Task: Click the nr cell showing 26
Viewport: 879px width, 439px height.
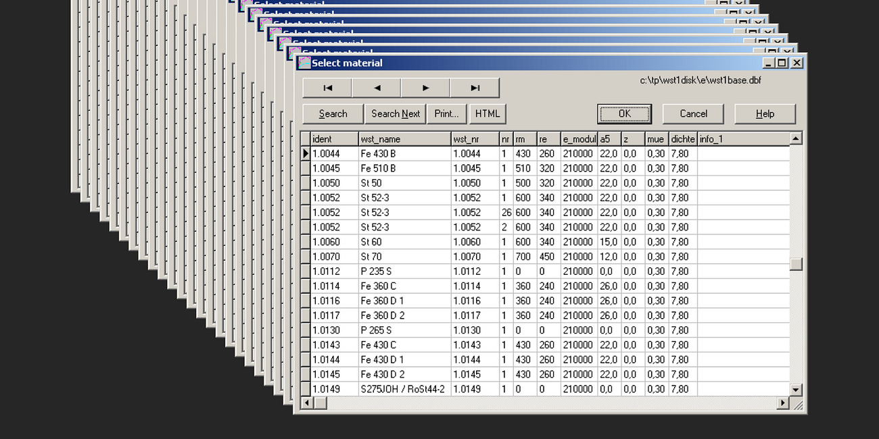Action: 506,213
